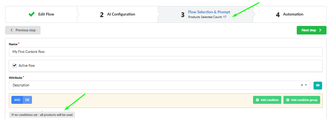Click the Previous step button
The width and height of the screenshot is (330, 119).
click(x=23, y=30)
